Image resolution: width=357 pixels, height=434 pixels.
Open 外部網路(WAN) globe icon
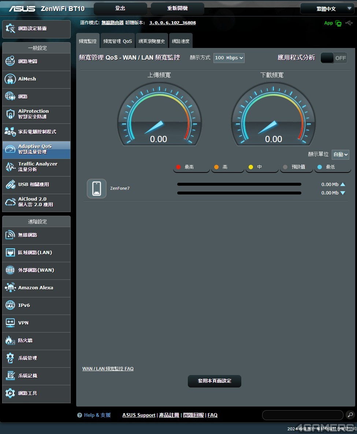[x=10, y=270]
